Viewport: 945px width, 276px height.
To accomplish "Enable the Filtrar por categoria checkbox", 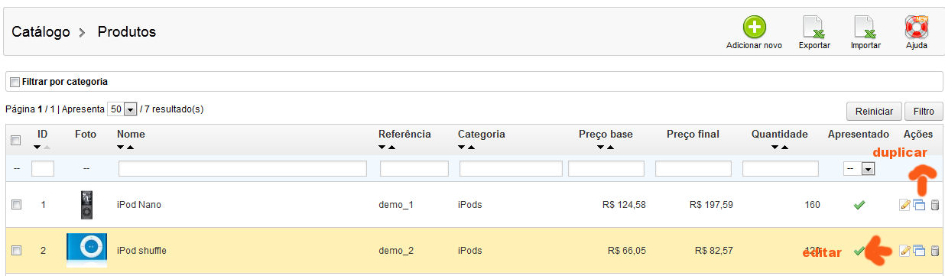I will coord(15,81).
